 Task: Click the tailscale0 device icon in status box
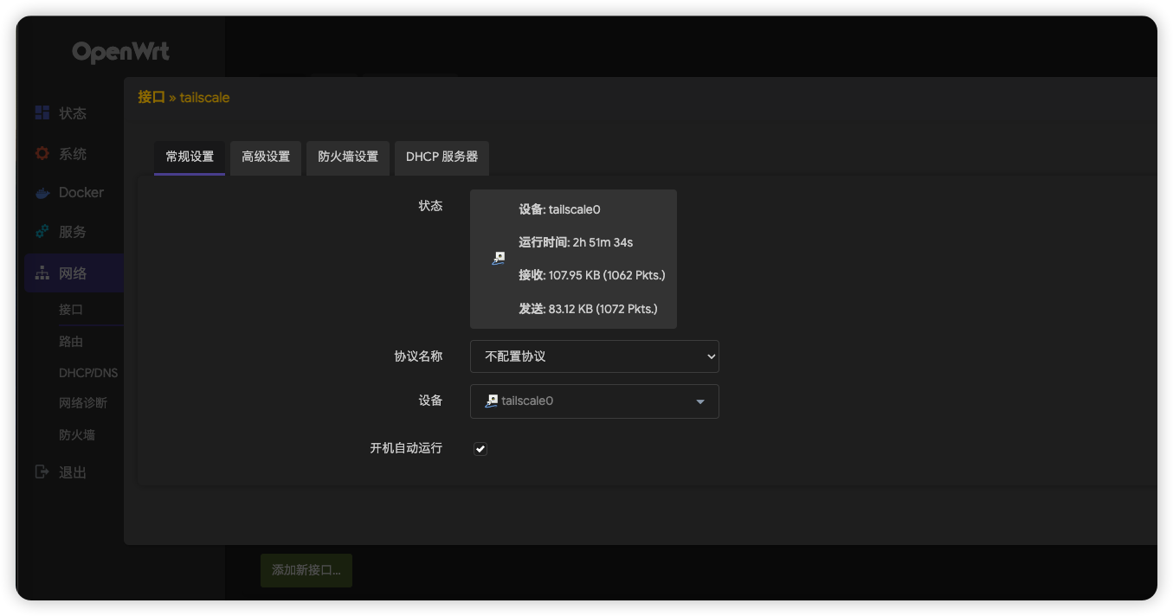498,258
